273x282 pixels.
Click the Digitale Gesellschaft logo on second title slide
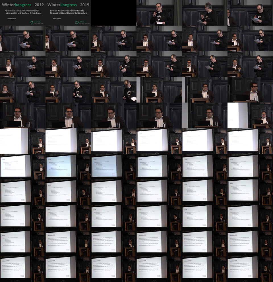[82, 23]
